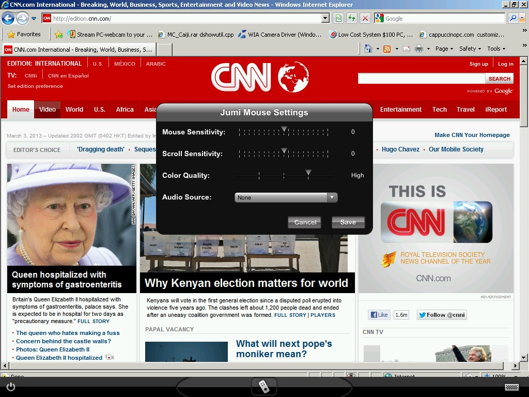Screen dimensions: 529x397
Task: Open the Audio Source dropdown
Action: click(286, 197)
